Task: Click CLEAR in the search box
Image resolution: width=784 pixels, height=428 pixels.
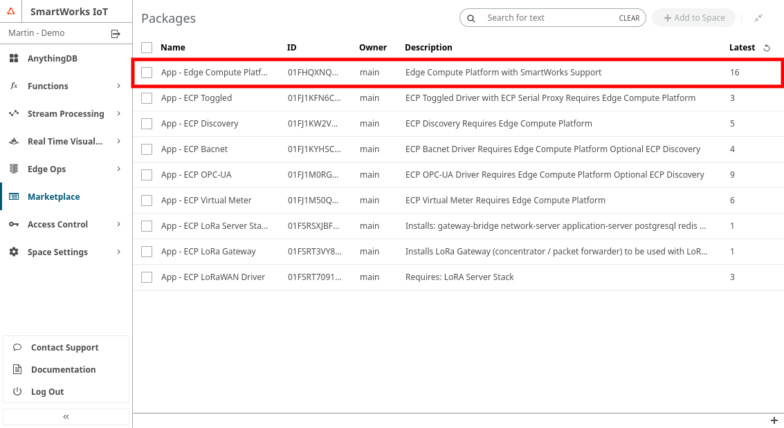Action: [629, 18]
